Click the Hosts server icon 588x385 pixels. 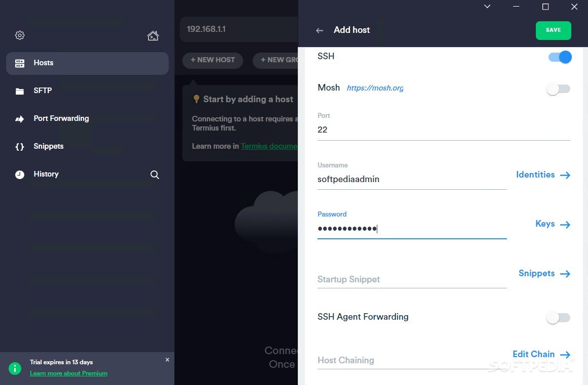tap(20, 63)
